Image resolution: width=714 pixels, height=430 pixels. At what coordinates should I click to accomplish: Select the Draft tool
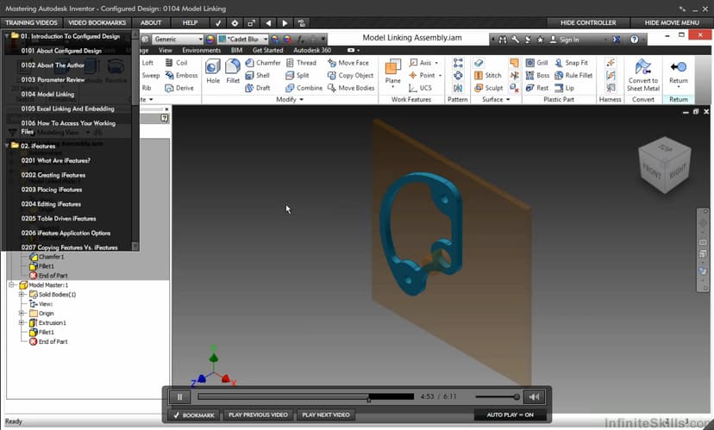tap(258, 88)
